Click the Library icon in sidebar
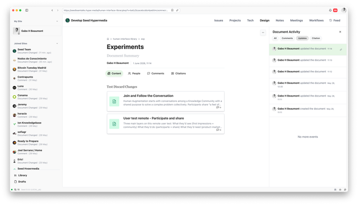Viewport: 358px width, 205px height. coord(15,175)
